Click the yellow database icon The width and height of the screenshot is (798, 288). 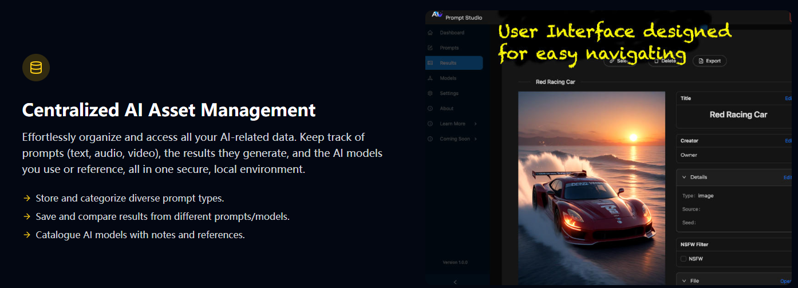tap(36, 68)
